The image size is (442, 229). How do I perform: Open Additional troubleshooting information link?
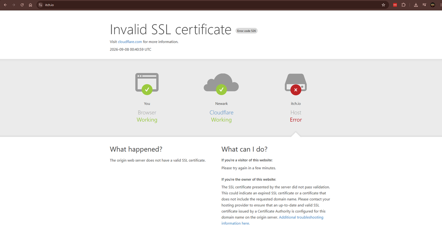[x=272, y=220]
